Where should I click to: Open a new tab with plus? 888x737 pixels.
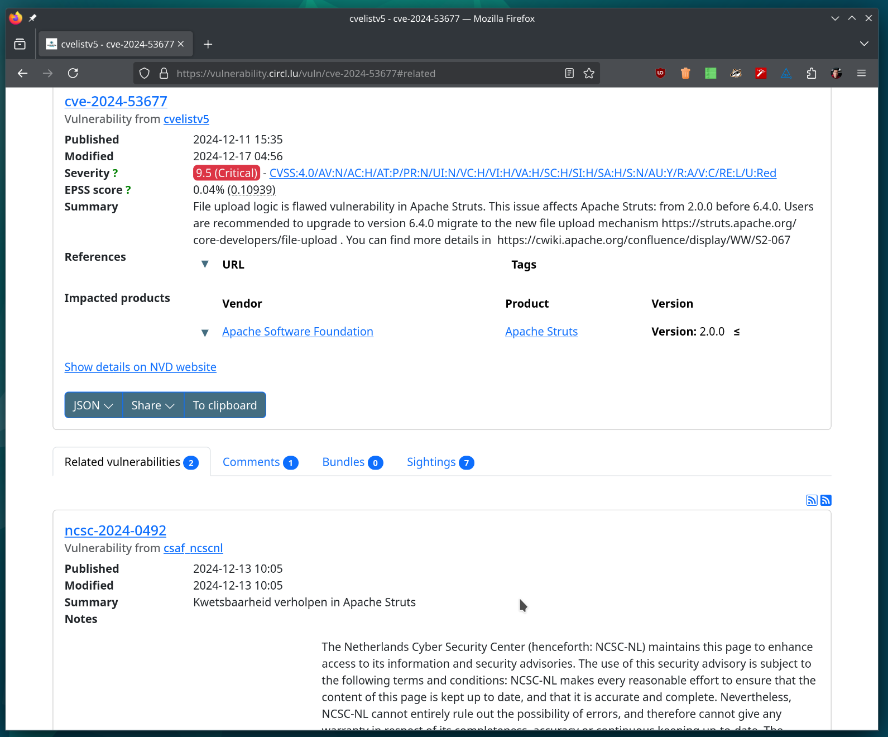coord(208,44)
